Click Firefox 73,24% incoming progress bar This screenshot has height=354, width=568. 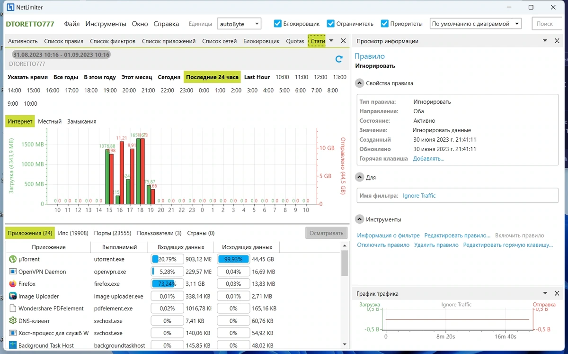coord(167,284)
